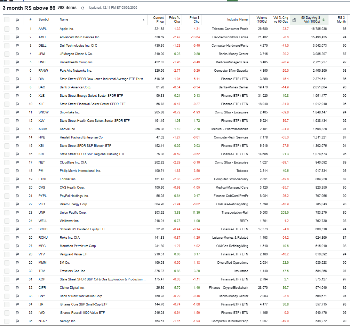Flag the ROKU row
The image size is (350, 326).
click(x=17, y=238)
